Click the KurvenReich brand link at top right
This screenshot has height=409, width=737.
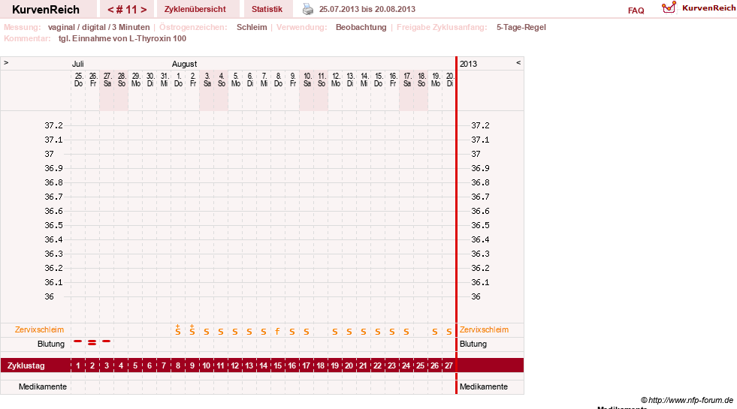click(708, 8)
